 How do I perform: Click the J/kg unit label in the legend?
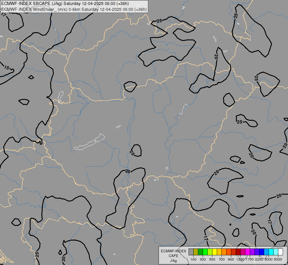(x=173, y=261)
